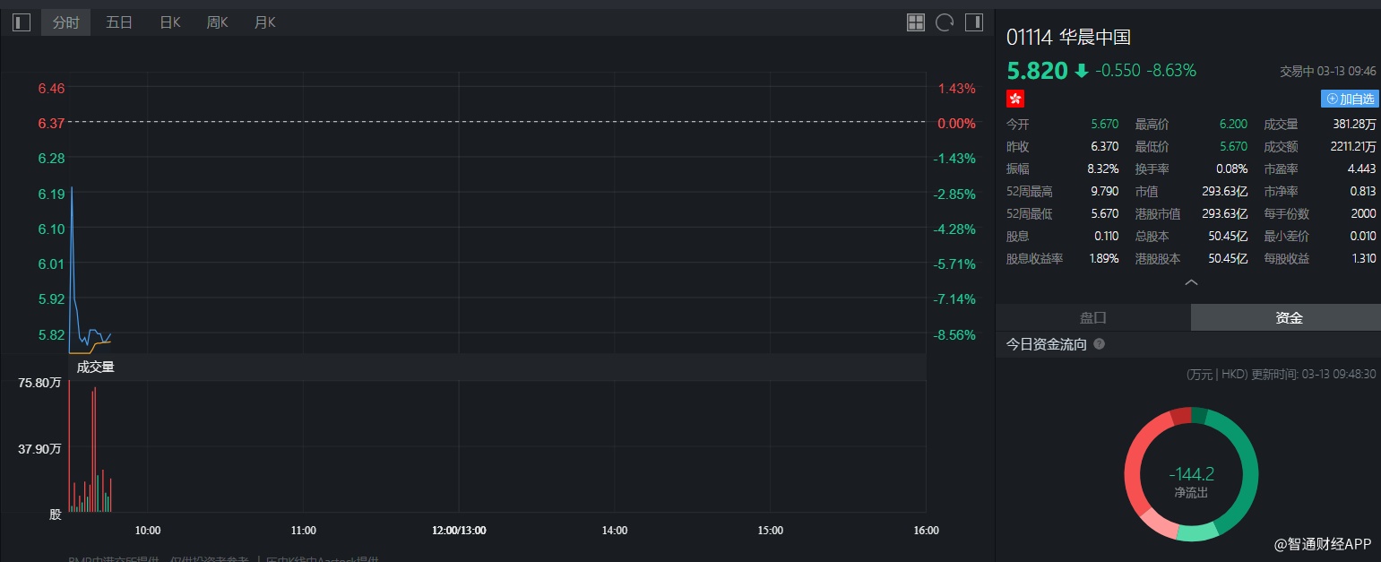Image resolution: width=1381 pixels, height=562 pixels.
Task: Click the 01114 华晨中国 stock title
Action: [x=1068, y=37]
